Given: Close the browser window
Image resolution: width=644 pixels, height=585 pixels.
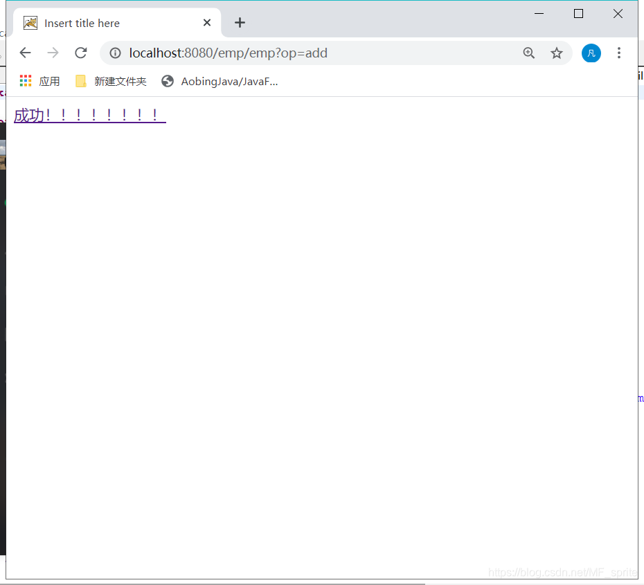Looking at the screenshot, I should point(618,14).
